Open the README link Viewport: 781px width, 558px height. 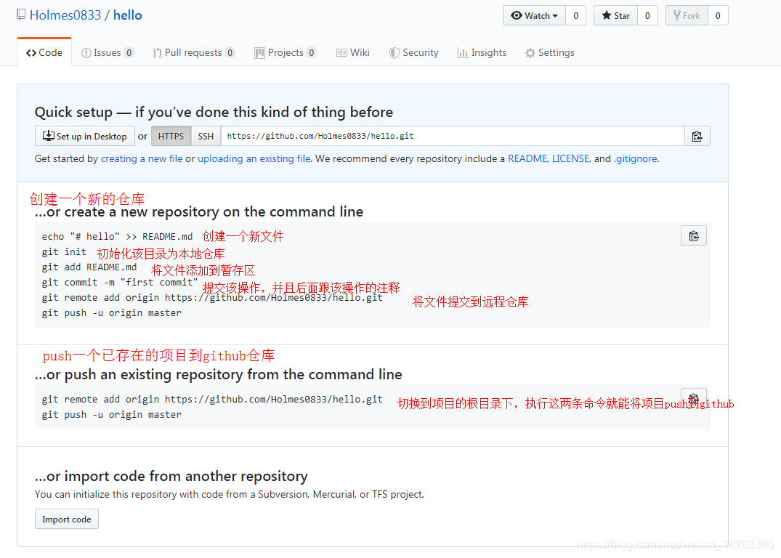pyautogui.click(x=527, y=158)
